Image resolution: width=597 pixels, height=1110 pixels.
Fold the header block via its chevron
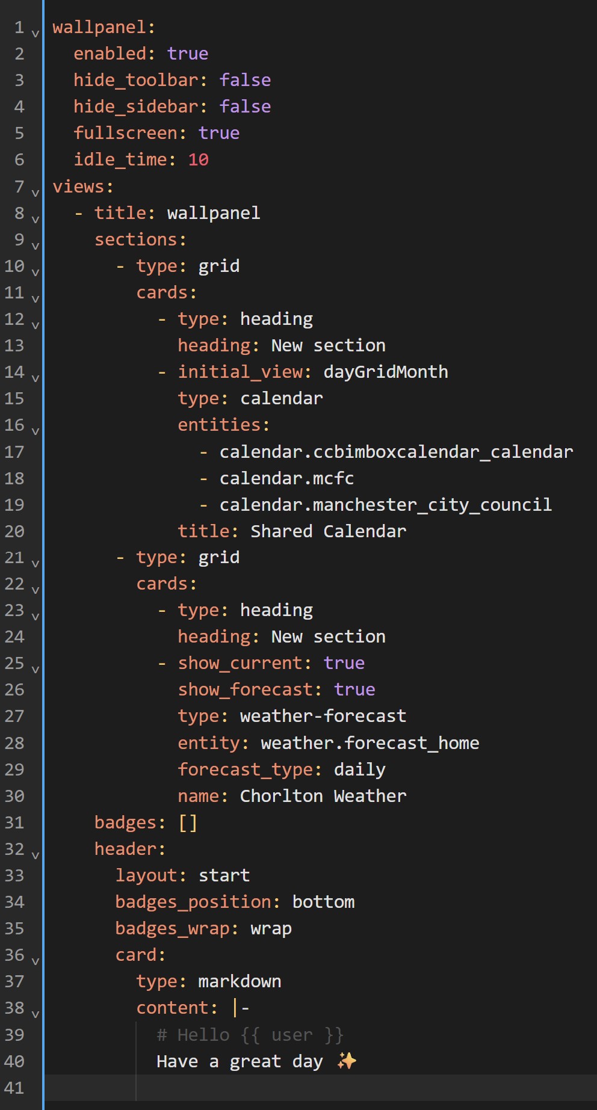[x=36, y=856]
